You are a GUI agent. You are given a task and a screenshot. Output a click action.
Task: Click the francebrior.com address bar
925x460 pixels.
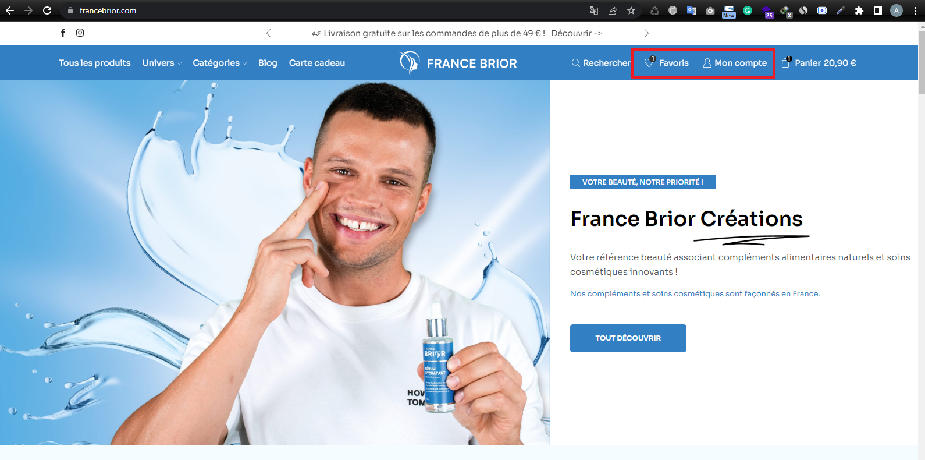326,10
